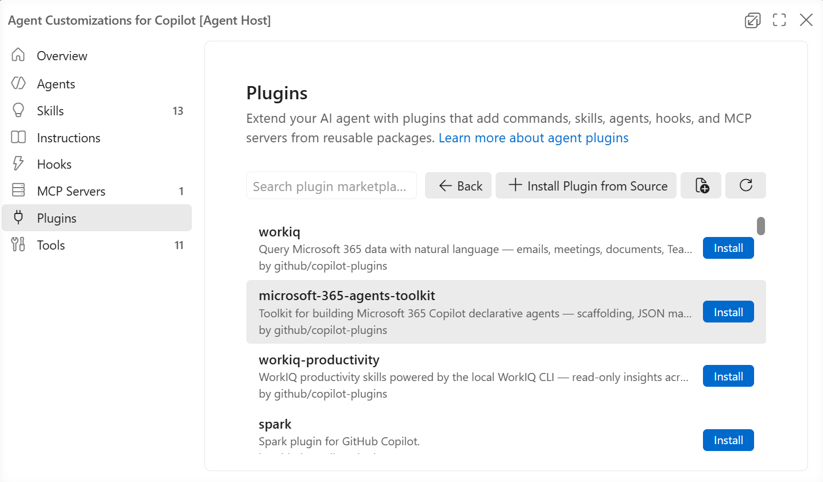
Task: Switch to the Skills section
Action: point(97,111)
